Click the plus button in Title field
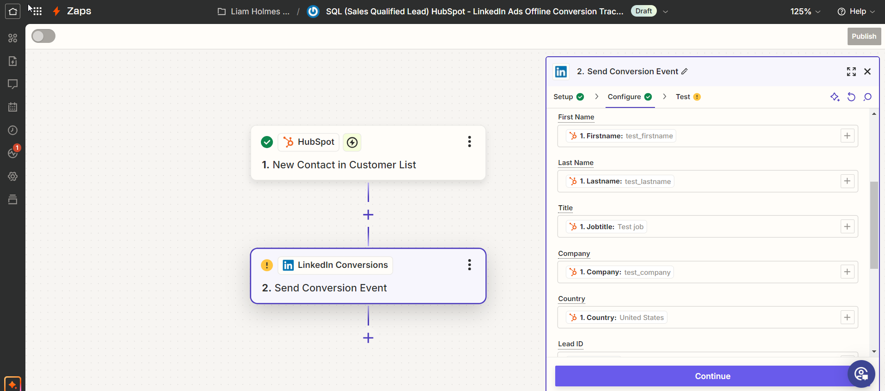The width and height of the screenshot is (885, 391). (847, 226)
